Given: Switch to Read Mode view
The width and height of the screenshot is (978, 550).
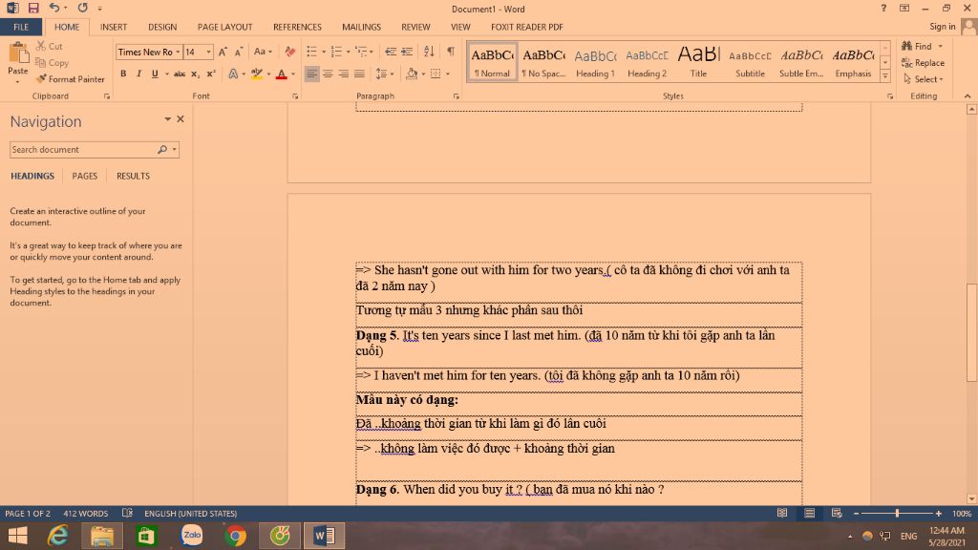Looking at the screenshot, I should (782, 513).
